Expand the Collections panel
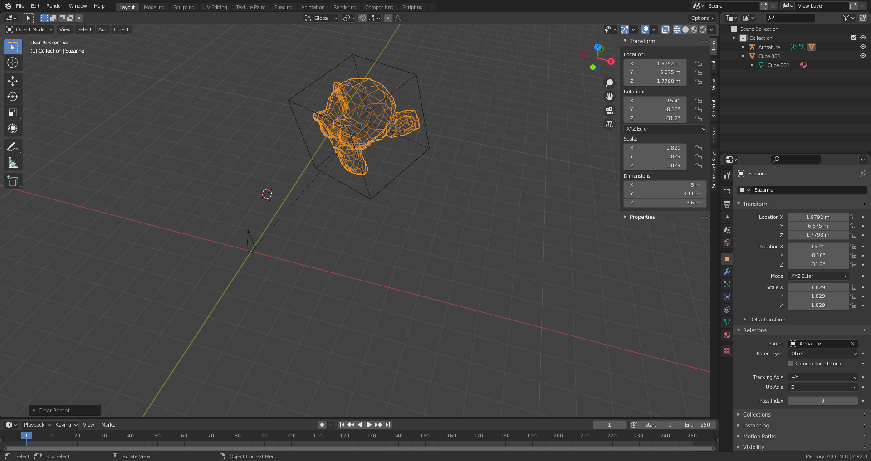This screenshot has width=871, height=461. pyautogui.click(x=756, y=415)
